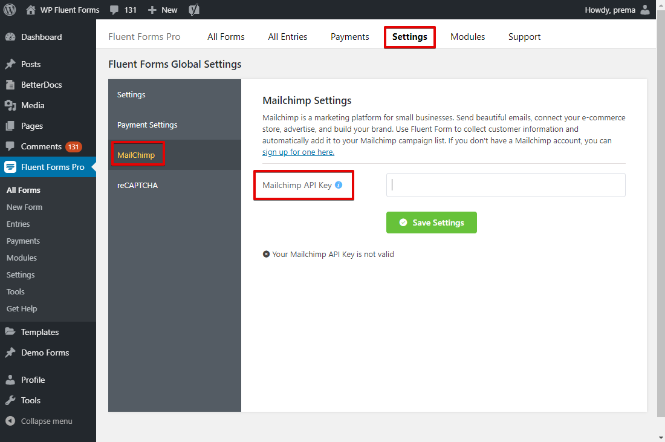Click the checkmark icon on Save Settings
Viewport: 665px width, 442px height.
403,223
